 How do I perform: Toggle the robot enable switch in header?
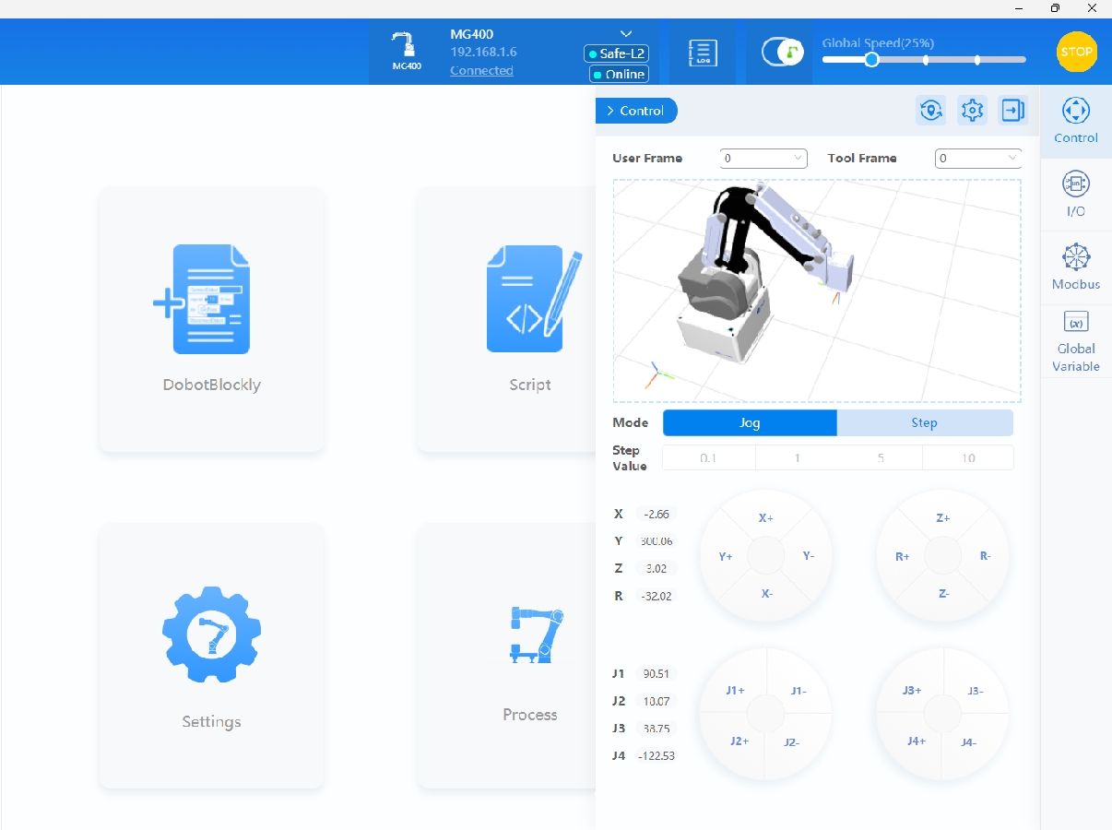pyautogui.click(x=783, y=53)
